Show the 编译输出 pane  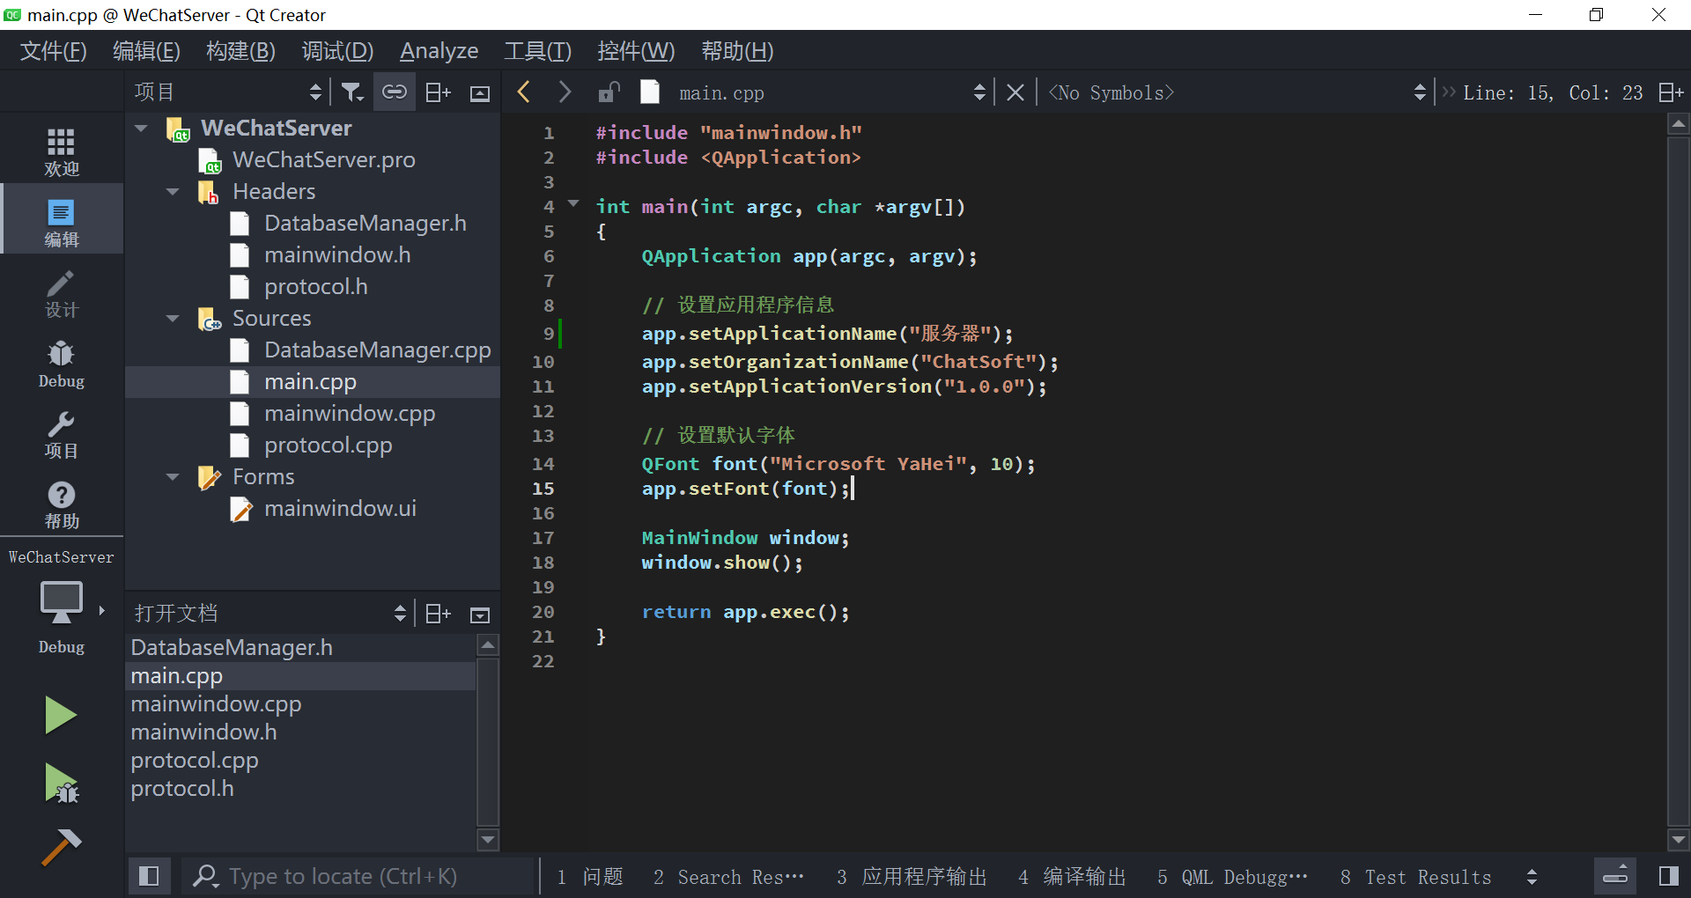tap(1073, 877)
